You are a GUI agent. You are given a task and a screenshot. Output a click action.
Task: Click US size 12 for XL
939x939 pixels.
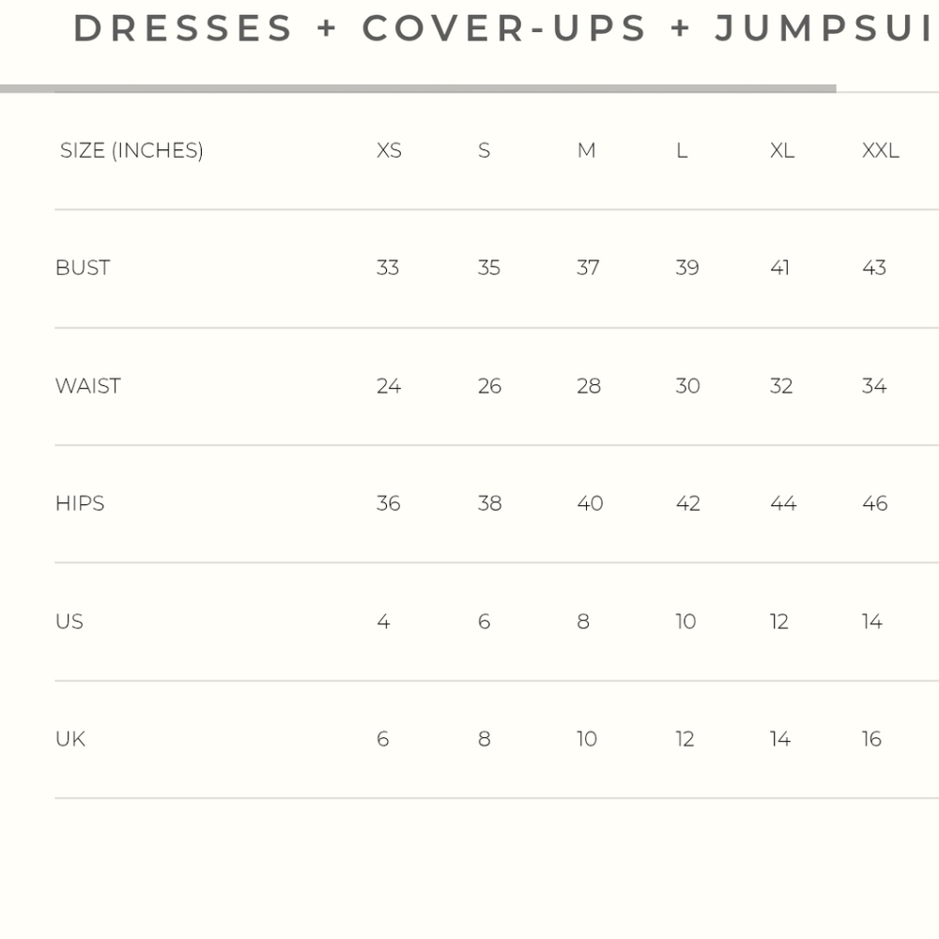point(779,621)
